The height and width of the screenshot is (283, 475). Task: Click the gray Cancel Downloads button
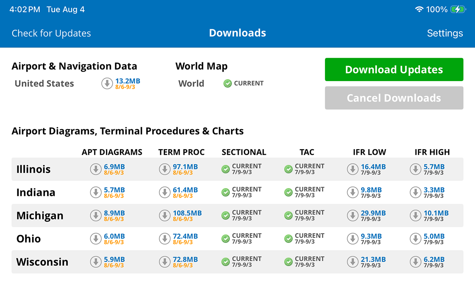[x=394, y=98]
